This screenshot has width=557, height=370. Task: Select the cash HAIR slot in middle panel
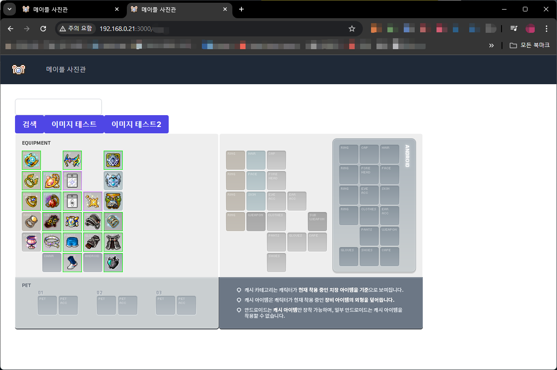pyautogui.click(x=256, y=160)
